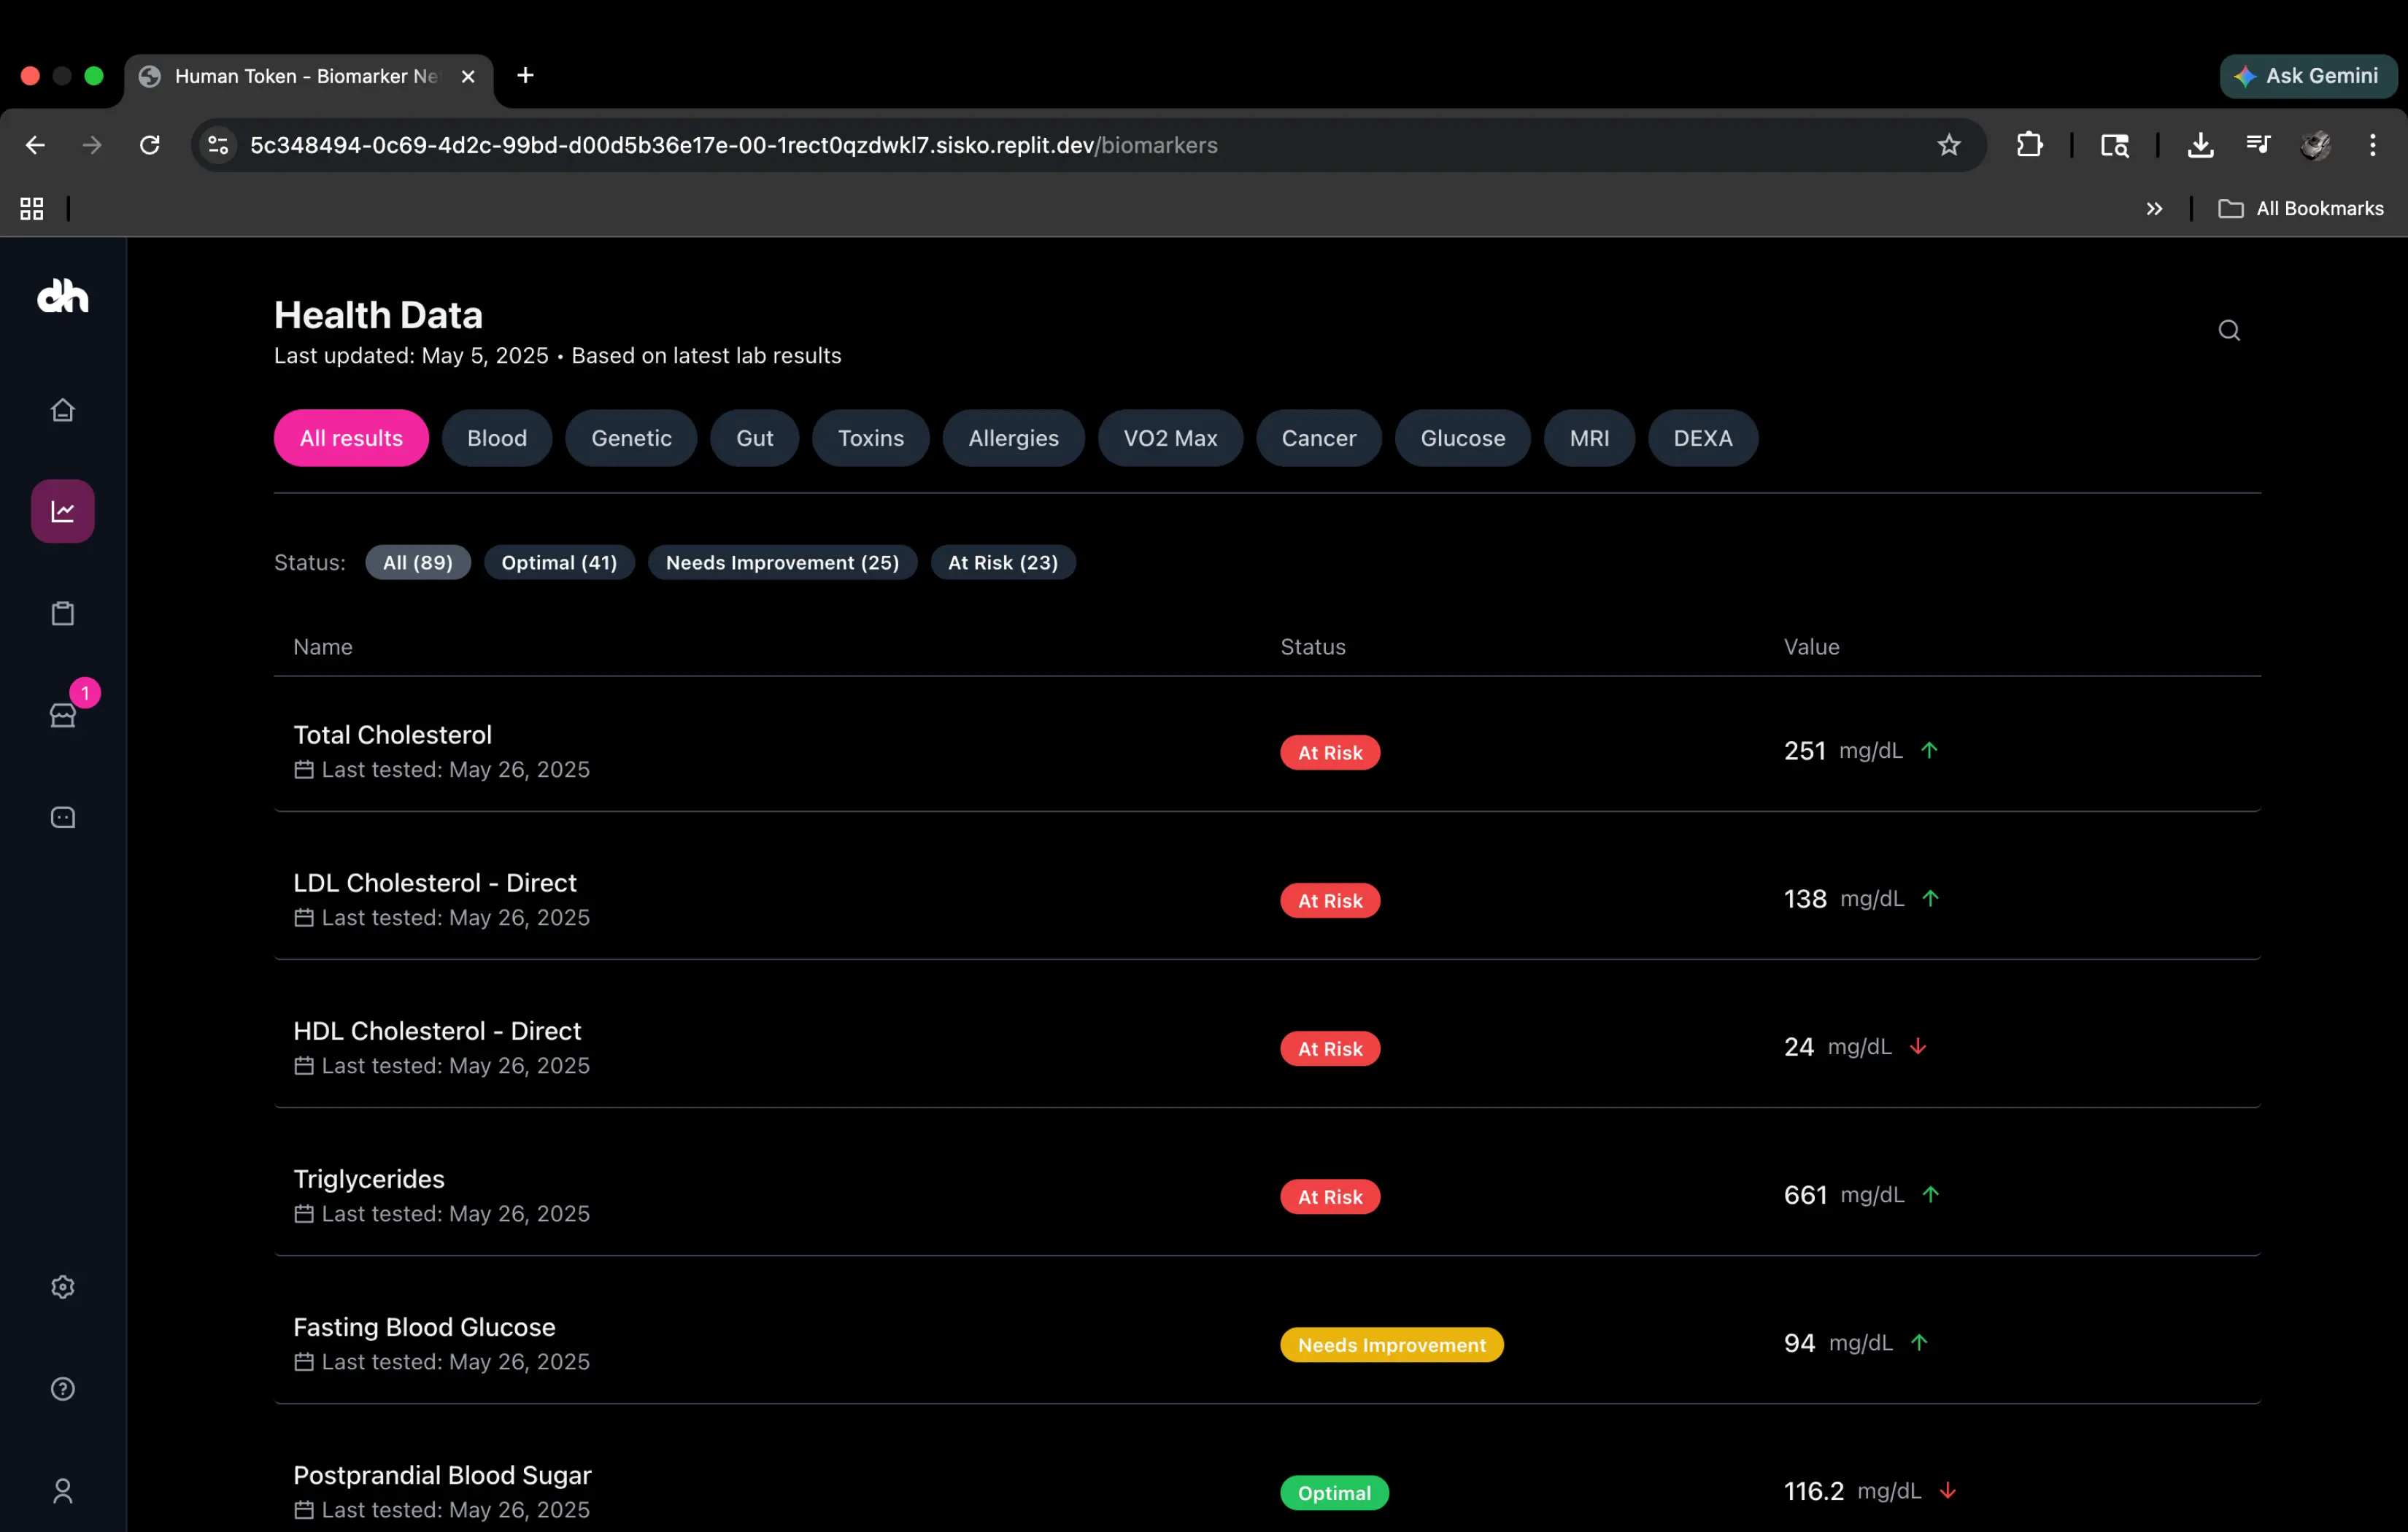Open Settings via the gear icon

62,1287
